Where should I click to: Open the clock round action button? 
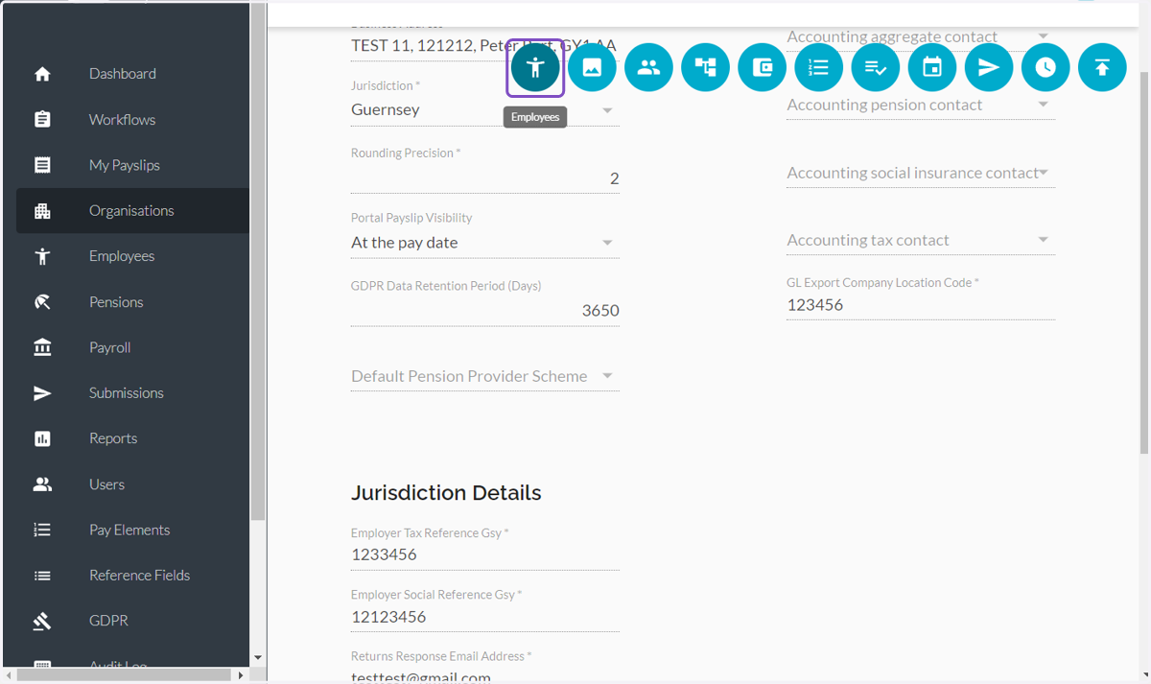(x=1045, y=67)
